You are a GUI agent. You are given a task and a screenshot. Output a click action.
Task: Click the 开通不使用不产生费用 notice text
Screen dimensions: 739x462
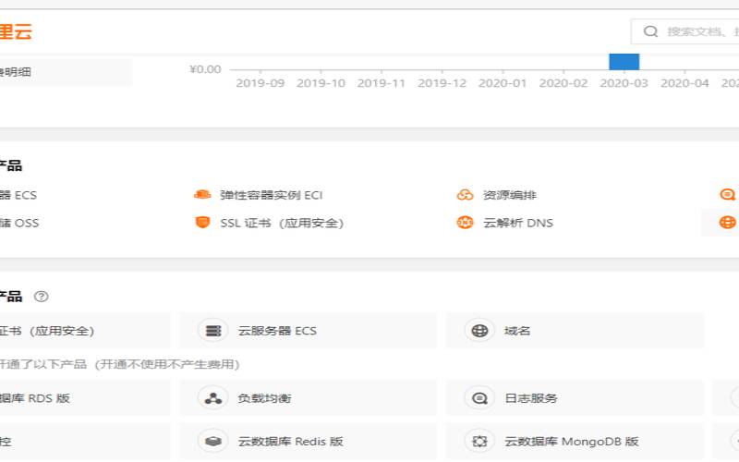(168, 364)
